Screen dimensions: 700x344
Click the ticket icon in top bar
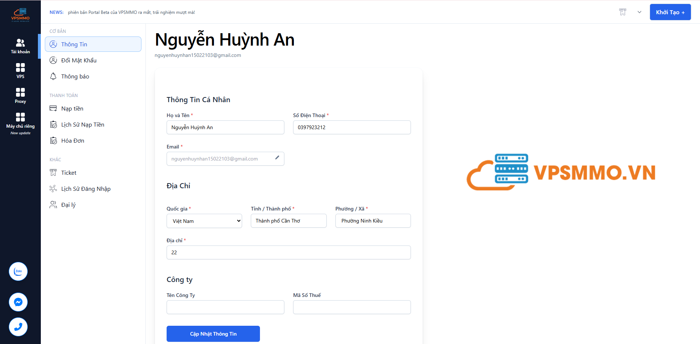tap(623, 12)
